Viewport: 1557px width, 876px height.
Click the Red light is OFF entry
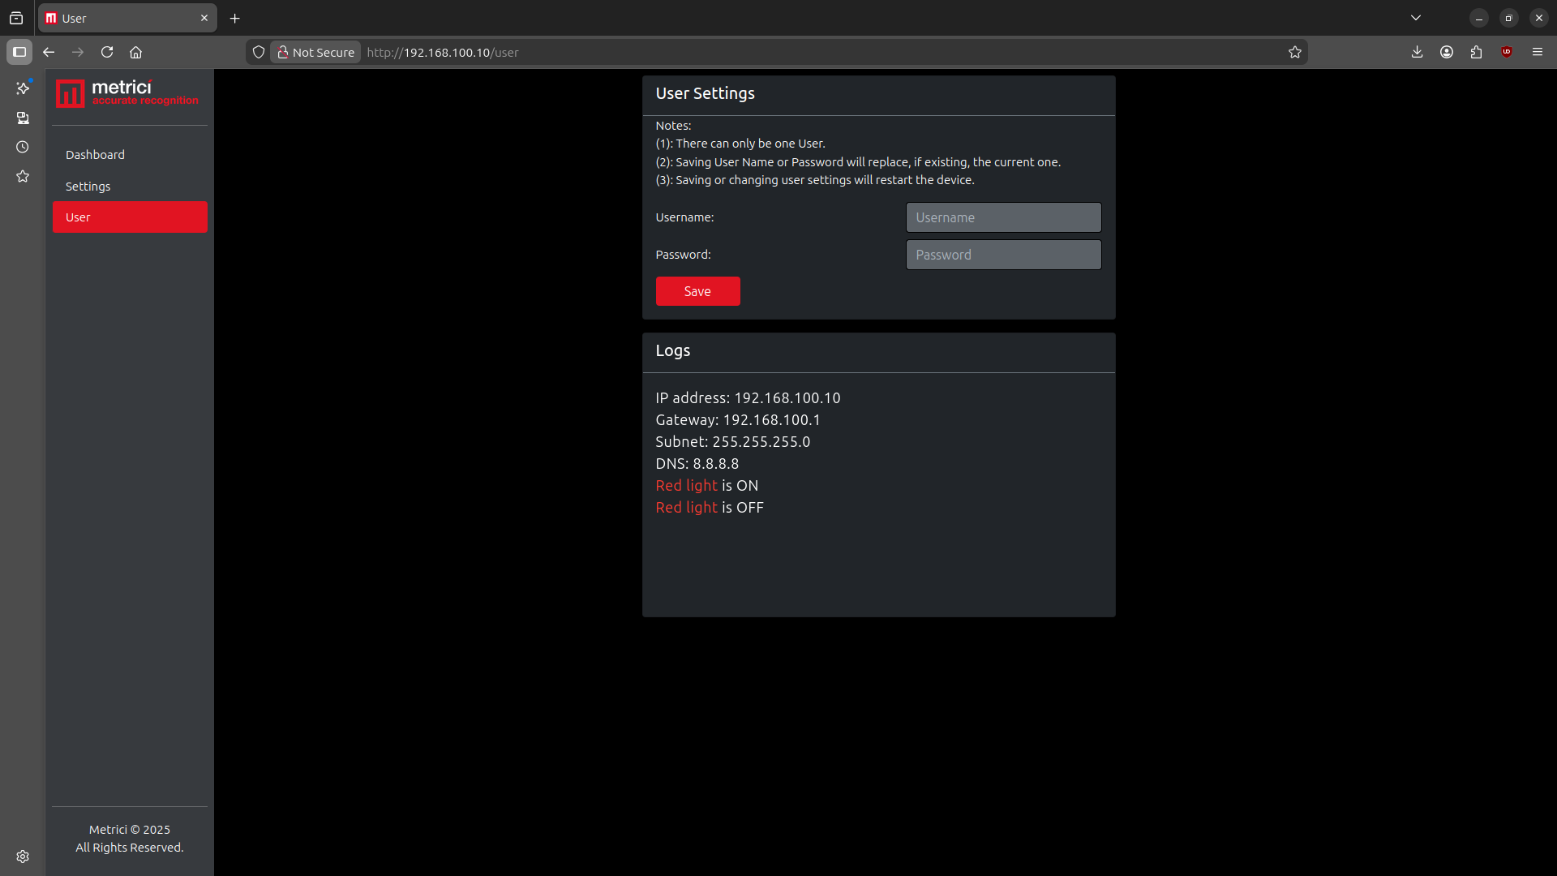pos(710,507)
